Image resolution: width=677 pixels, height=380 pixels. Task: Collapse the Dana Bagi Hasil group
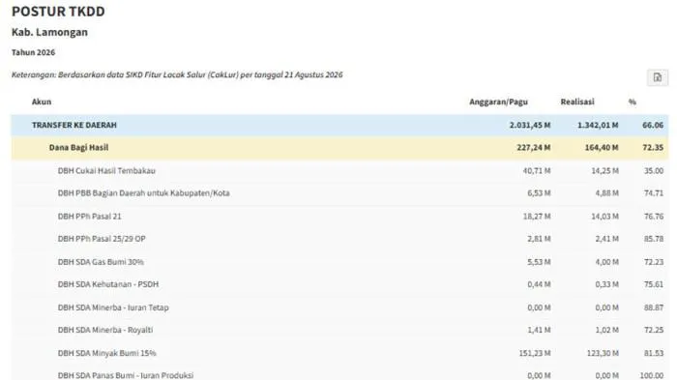[x=339, y=148]
